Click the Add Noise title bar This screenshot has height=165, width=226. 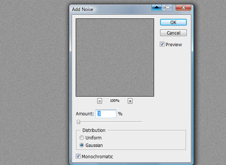[111, 9]
